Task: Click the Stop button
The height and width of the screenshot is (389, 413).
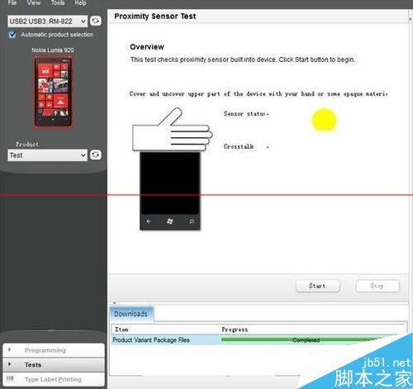Action: 377,286
